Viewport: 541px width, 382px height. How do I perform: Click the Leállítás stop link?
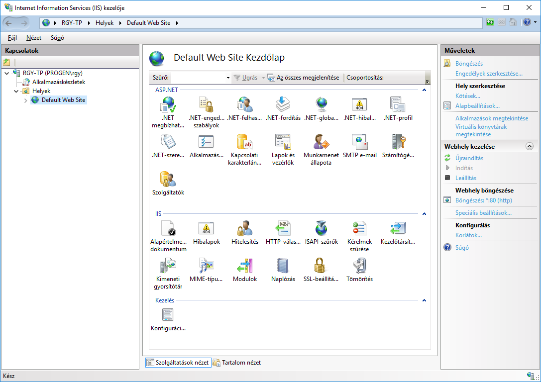click(x=465, y=178)
